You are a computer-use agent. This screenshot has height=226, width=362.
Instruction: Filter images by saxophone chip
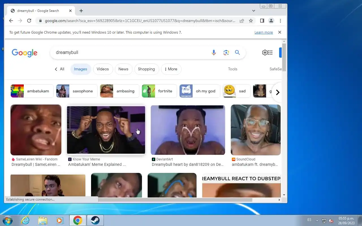(x=77, y=91)
